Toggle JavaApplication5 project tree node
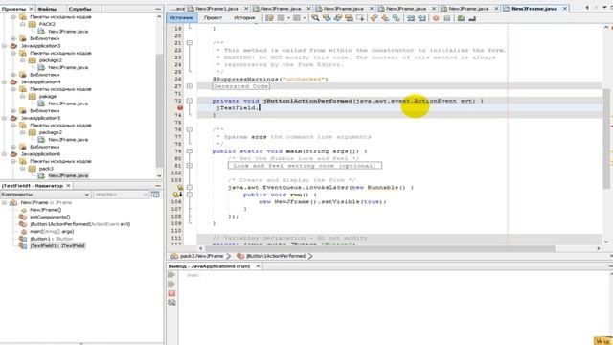Viewport: 613px width, 345px height. [4, 118]
